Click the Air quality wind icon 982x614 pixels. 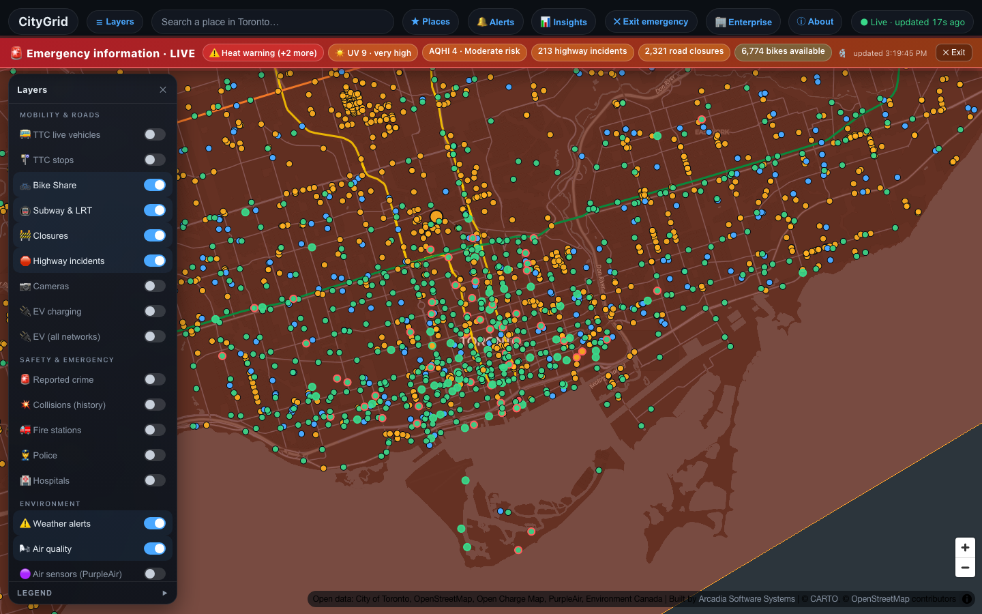point(25,549)
